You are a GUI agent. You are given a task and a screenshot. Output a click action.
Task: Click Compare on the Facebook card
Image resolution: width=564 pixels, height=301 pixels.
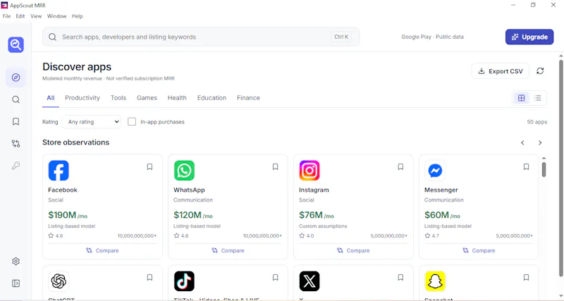102,251
